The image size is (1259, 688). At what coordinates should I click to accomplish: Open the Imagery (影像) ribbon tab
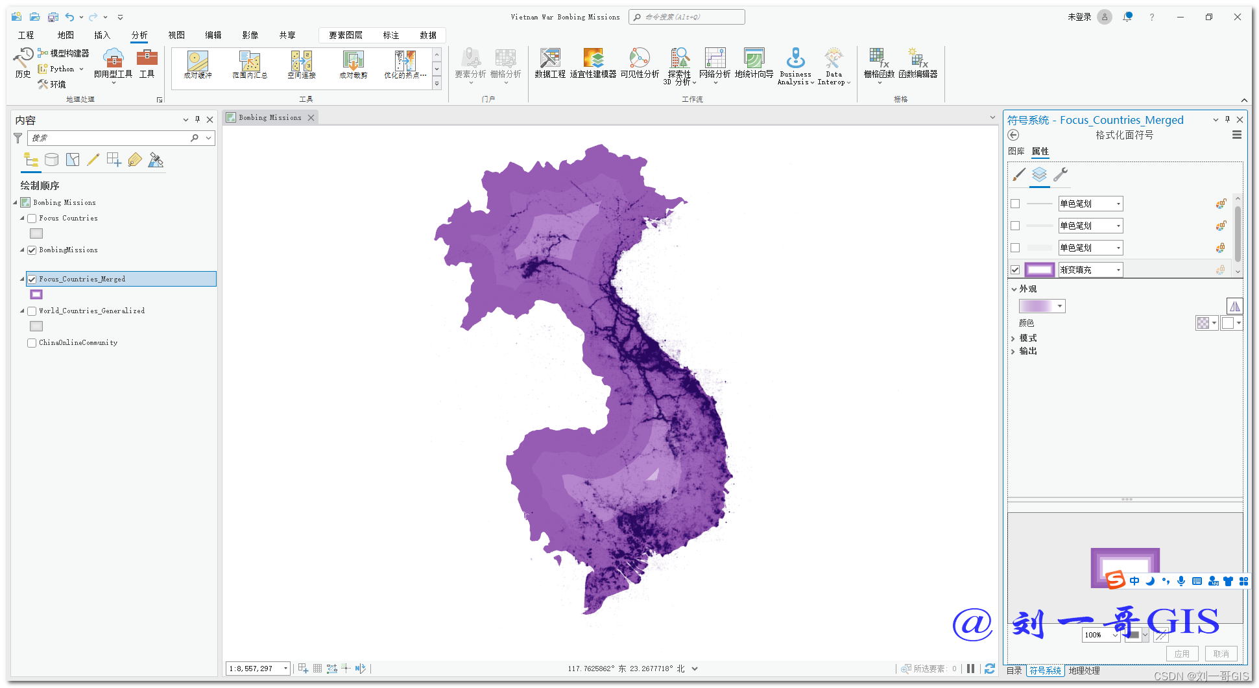(x=250, y=35)
